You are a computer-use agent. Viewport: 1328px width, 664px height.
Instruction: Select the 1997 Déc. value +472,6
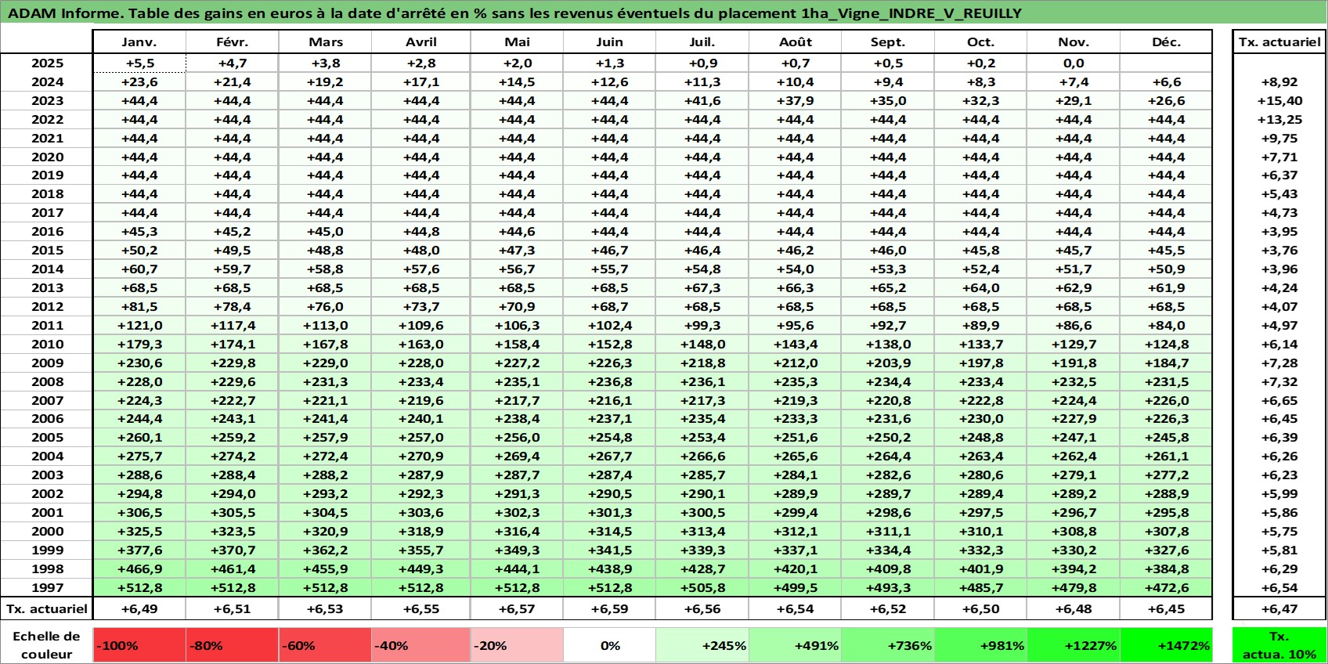(1166, 587)
